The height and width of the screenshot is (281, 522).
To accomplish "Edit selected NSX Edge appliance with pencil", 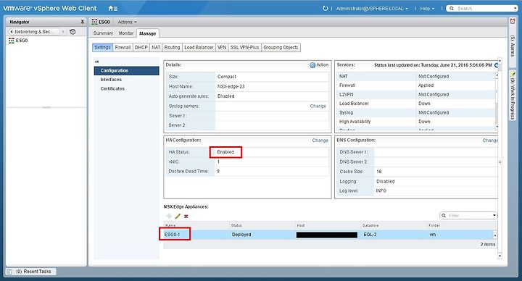I will click(178, 216).
